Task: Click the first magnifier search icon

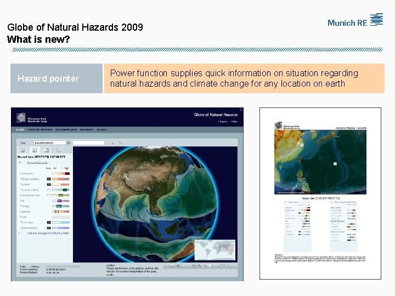Action: [111, 143]
